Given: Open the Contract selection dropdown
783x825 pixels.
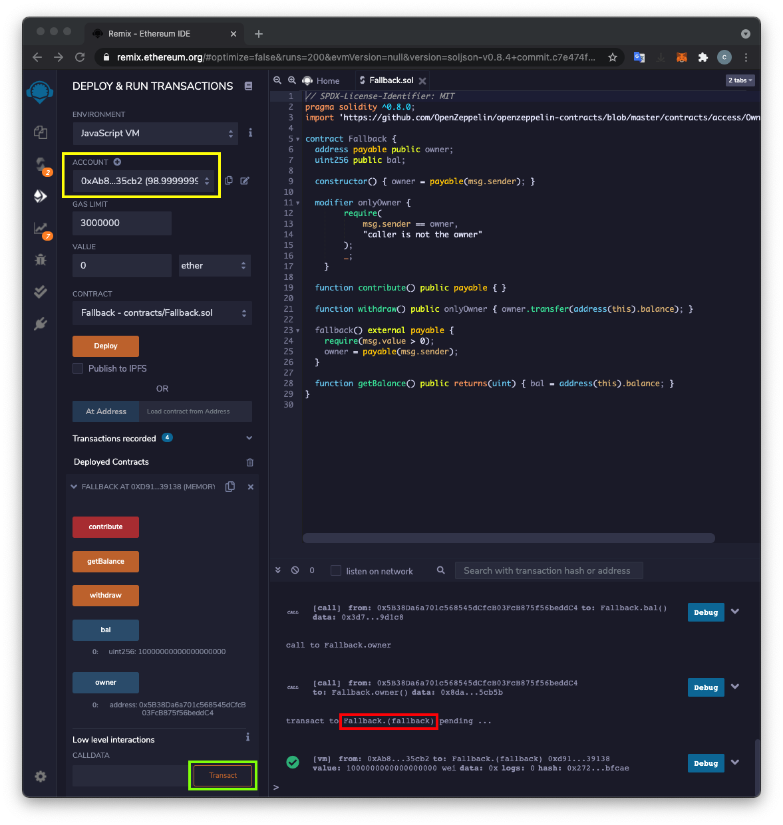Looking at the screenshot, I should point(162,313).
